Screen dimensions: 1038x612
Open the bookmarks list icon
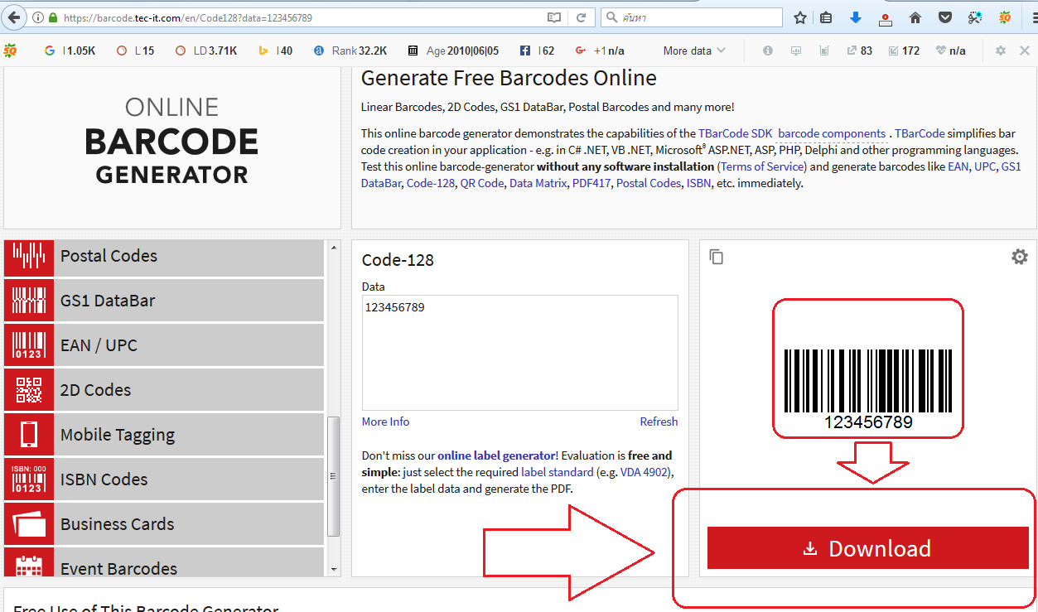826,17
